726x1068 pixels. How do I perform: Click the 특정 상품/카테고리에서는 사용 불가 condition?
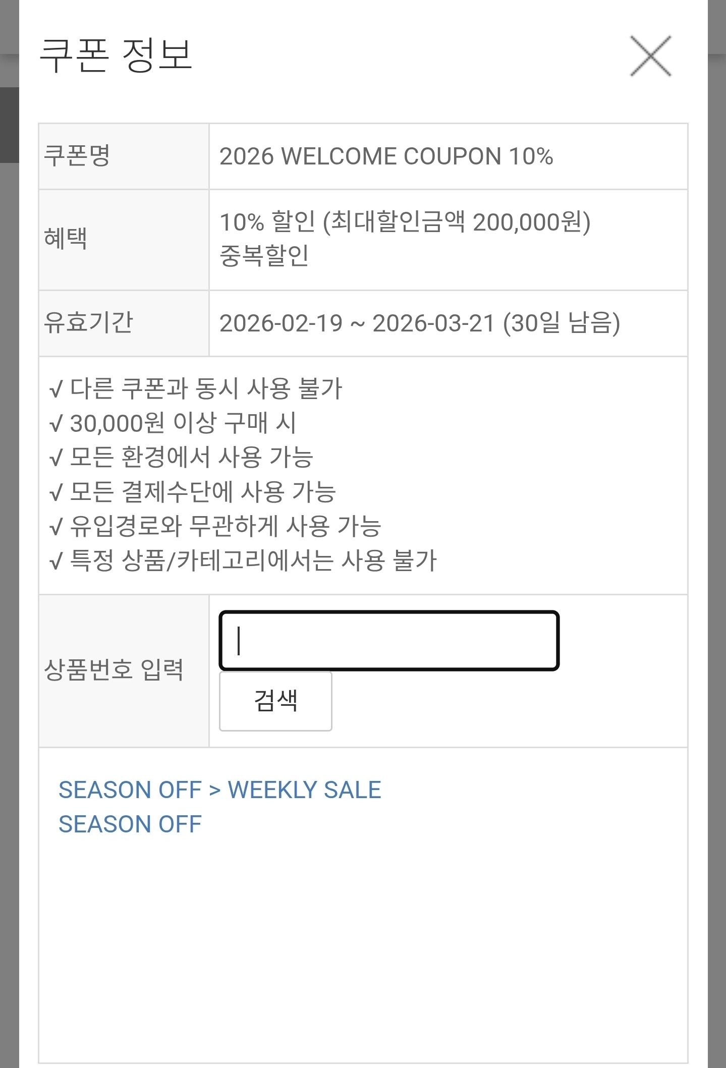(x=253, y=560)
